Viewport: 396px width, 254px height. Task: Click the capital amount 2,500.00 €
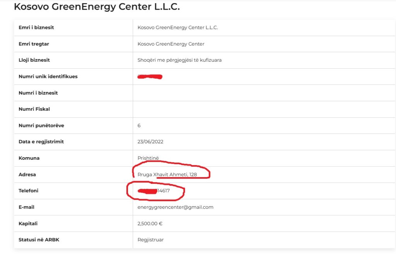point(150,224)
